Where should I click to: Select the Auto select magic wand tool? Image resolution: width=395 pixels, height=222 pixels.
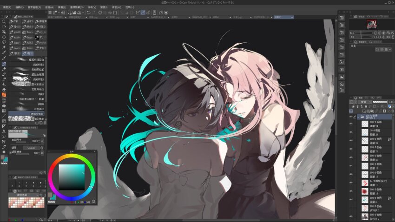(4, 47)
